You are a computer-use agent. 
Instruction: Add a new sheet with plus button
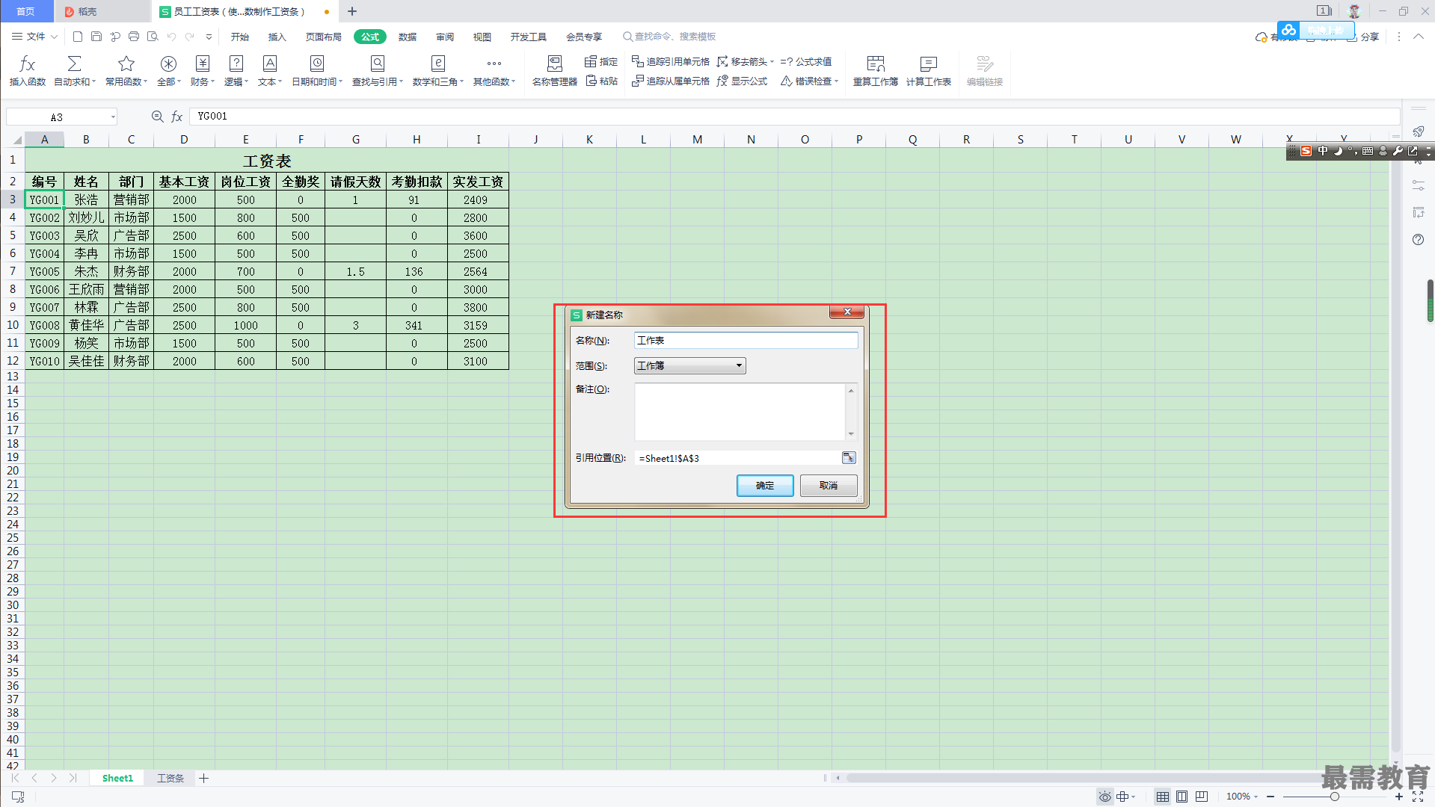click(204, 779)
